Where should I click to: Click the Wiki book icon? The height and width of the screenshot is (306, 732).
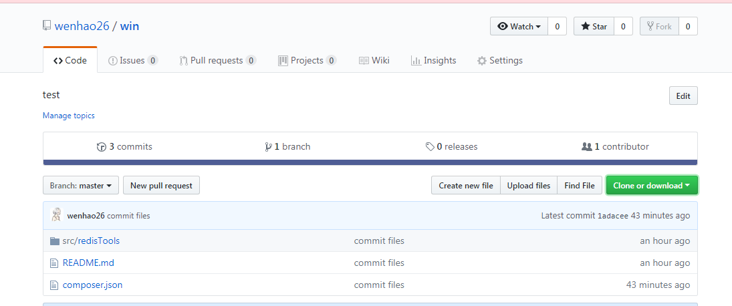[x=364, y=61]
